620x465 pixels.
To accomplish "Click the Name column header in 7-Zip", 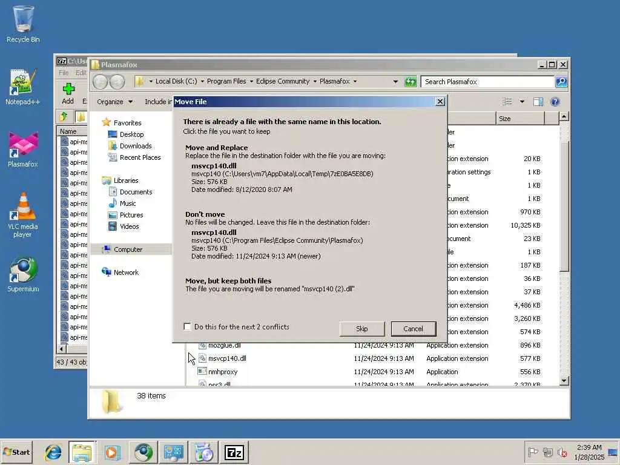I will point(73,131).
